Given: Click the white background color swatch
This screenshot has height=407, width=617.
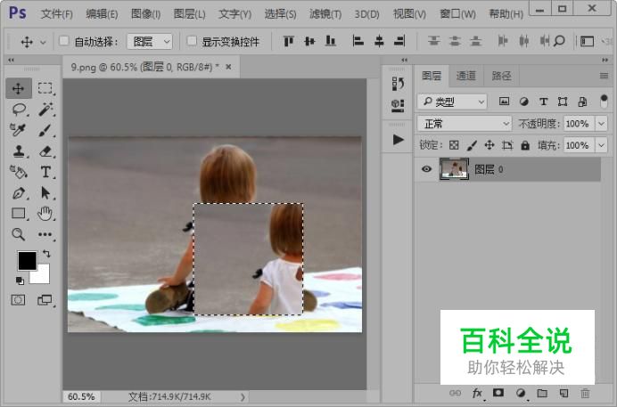Looking at the screenshot, I should point(43,277).
